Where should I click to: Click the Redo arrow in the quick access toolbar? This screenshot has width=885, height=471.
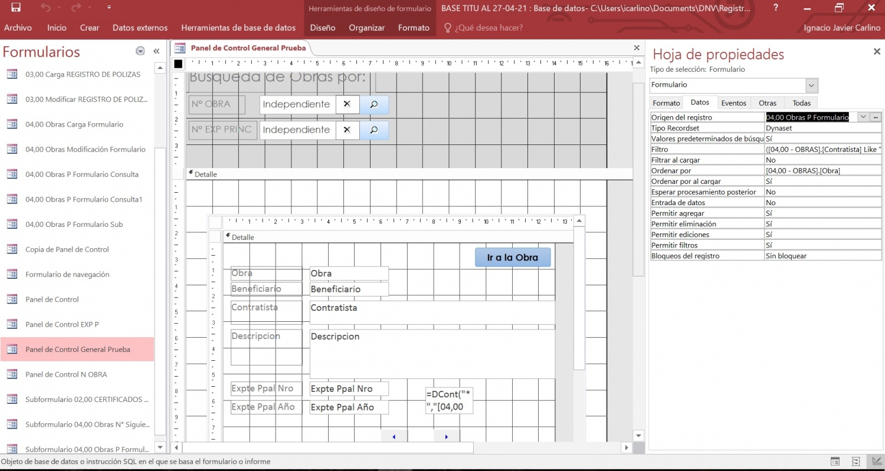click(x=76, y=8)
